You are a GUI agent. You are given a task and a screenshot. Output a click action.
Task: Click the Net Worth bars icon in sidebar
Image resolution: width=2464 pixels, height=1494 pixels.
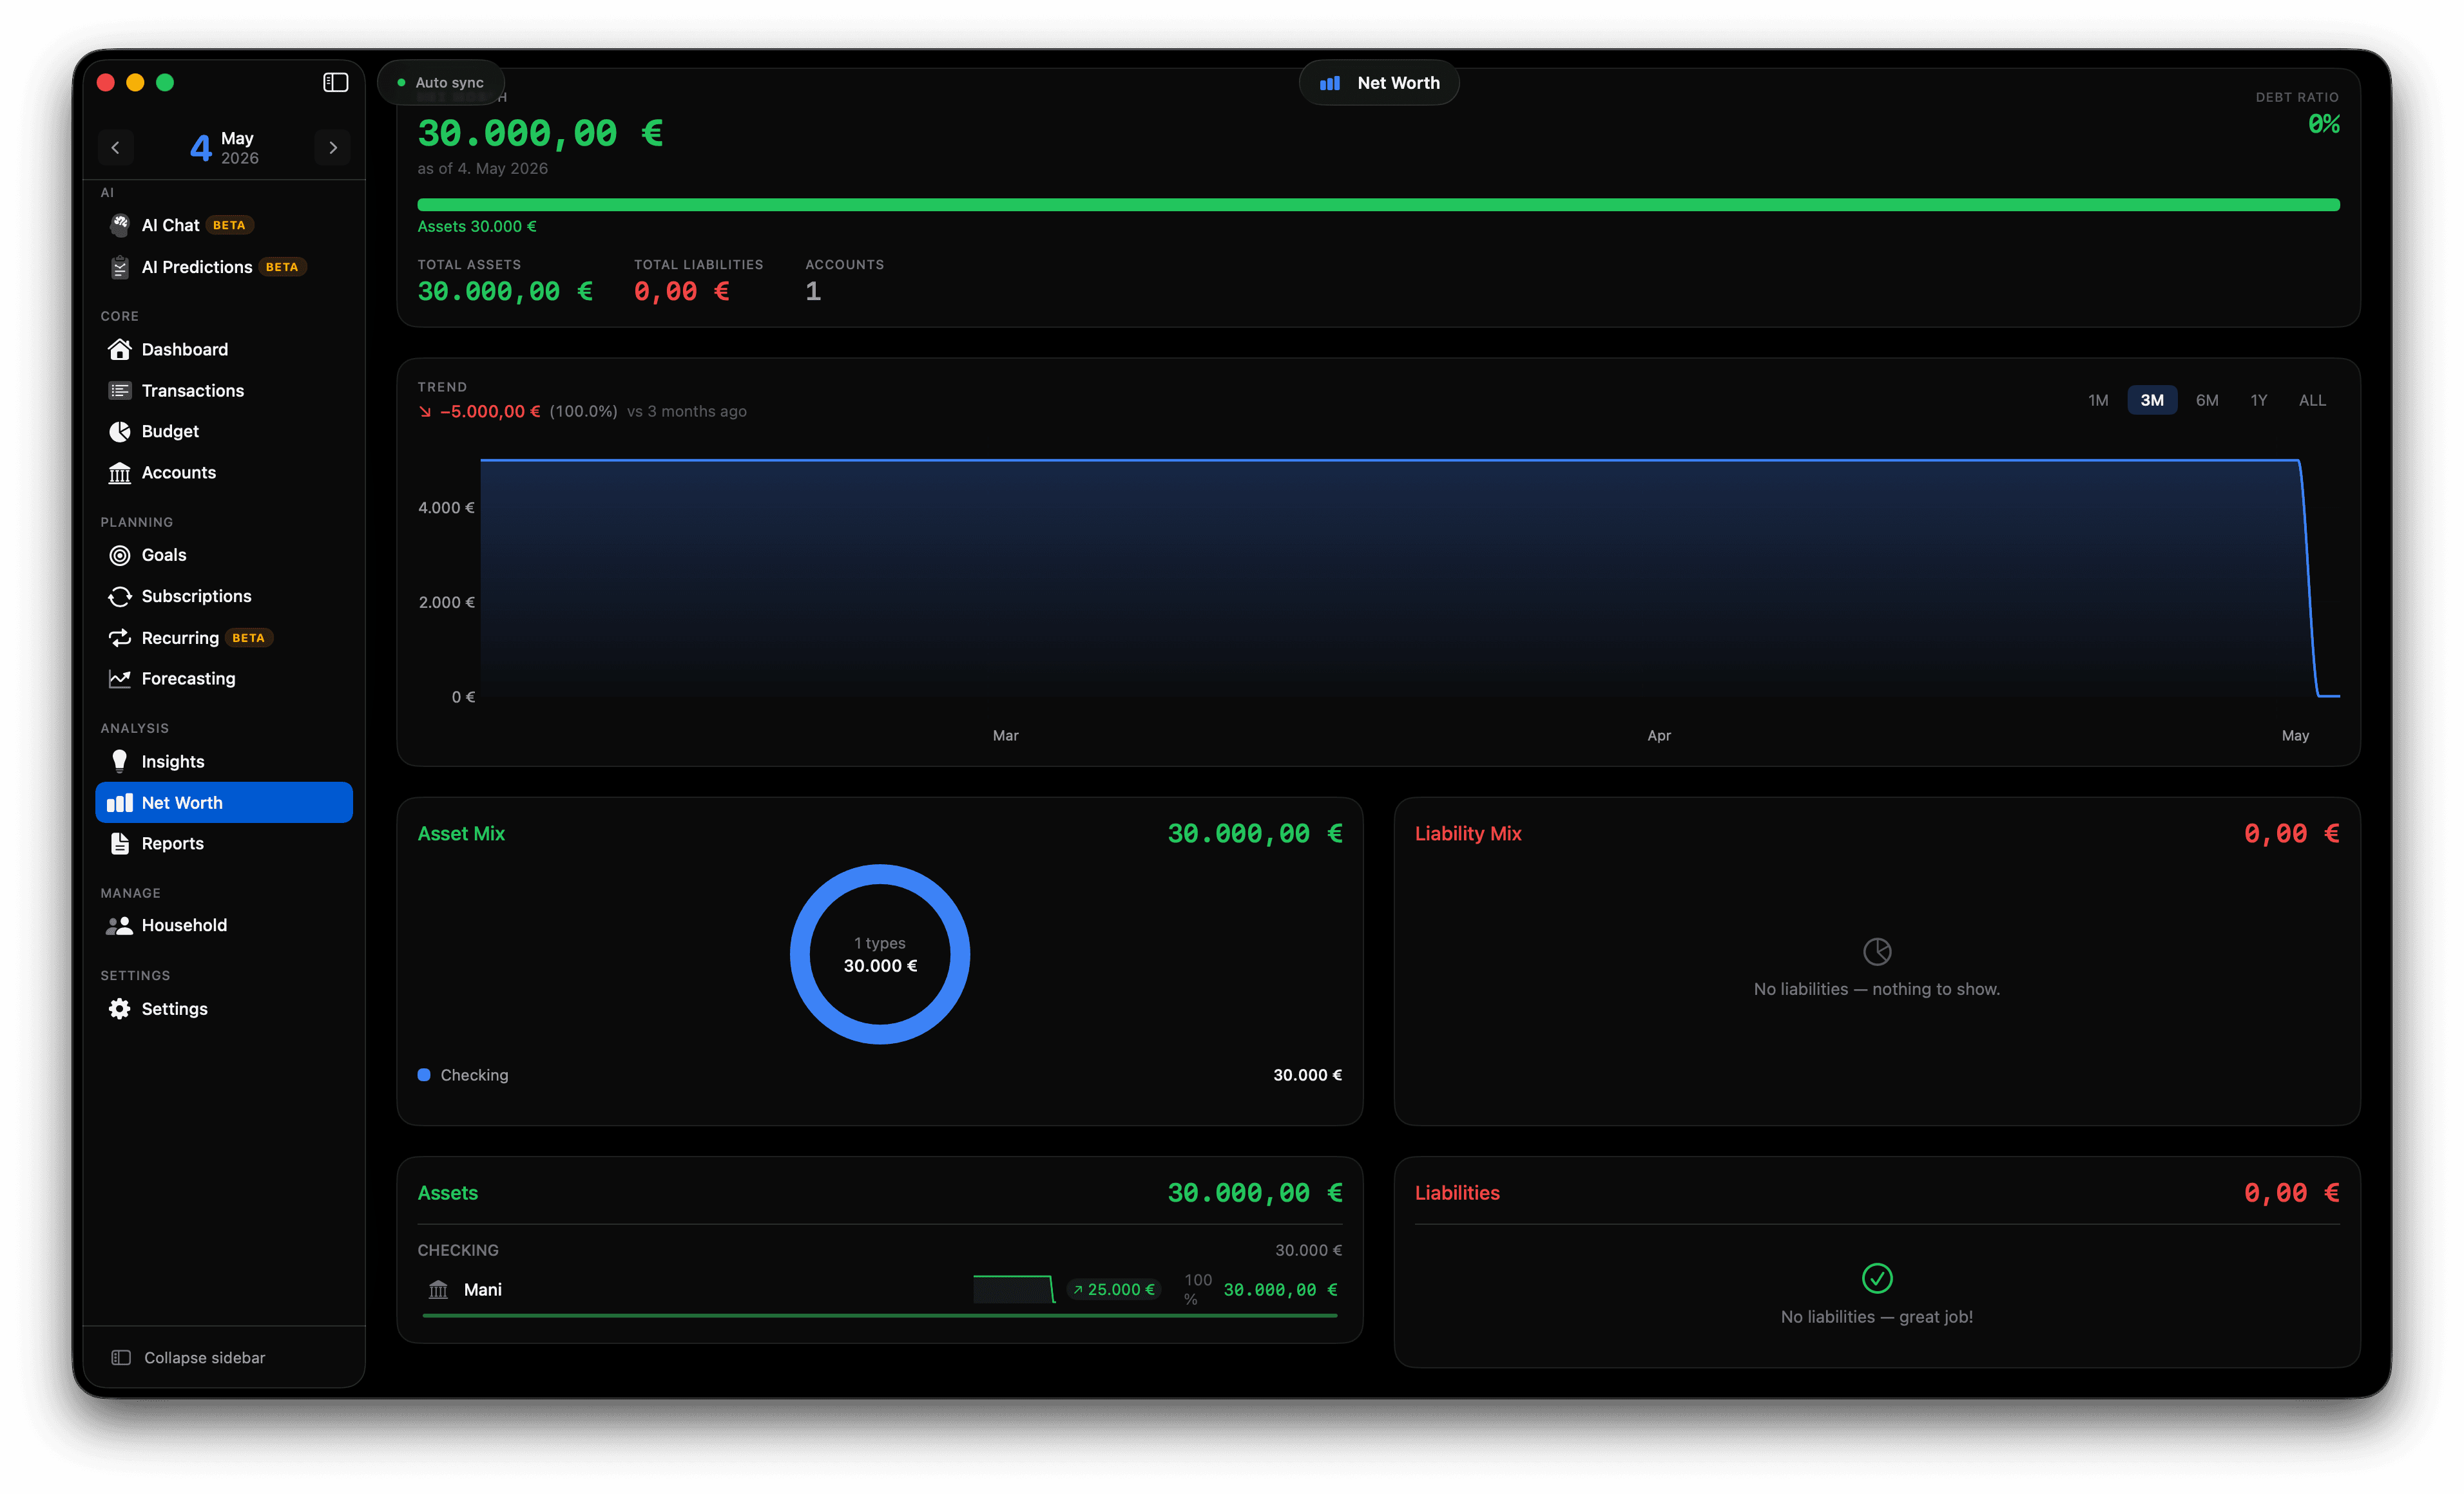click(120, 802)
